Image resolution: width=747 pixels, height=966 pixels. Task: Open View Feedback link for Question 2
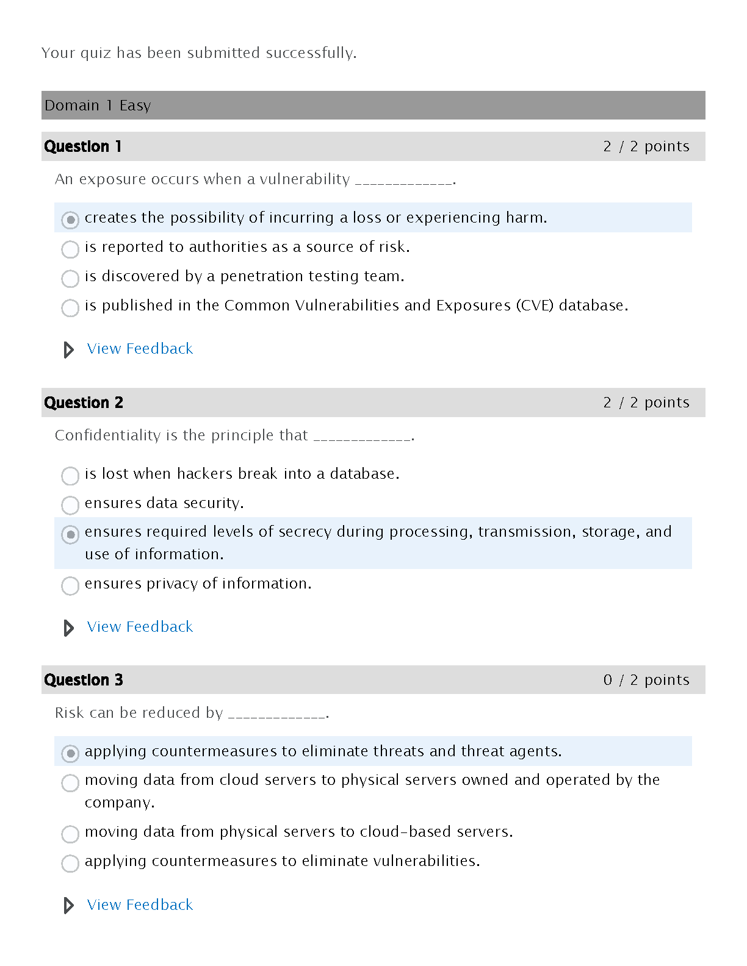pos(140,627)
